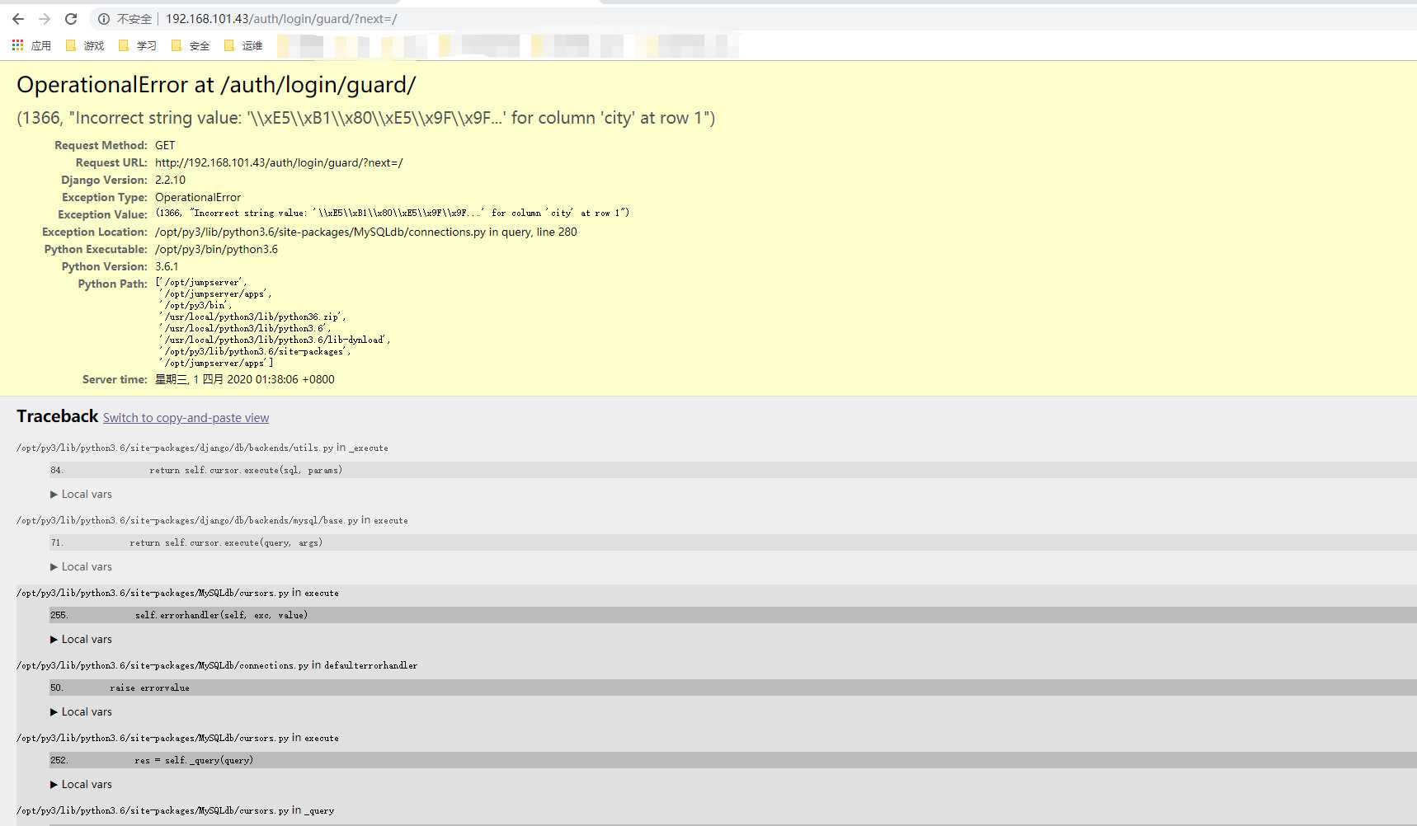Viewport: 1417px width, 826px height.
Task: Click Python Executable value /opt/py3/bin/python3.6
Action: click(216, 249)
